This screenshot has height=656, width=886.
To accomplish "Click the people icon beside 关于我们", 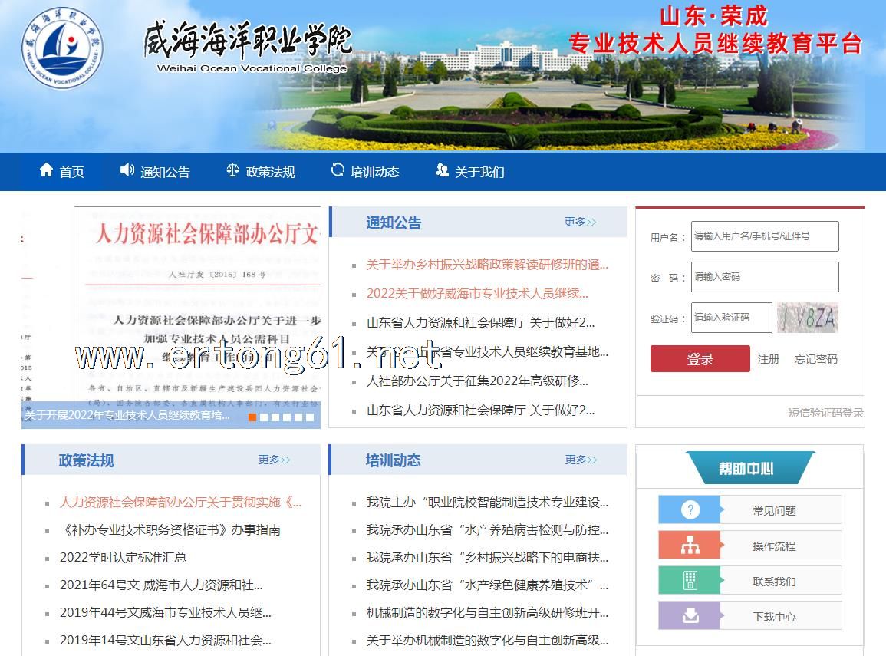I will (442, 170).
